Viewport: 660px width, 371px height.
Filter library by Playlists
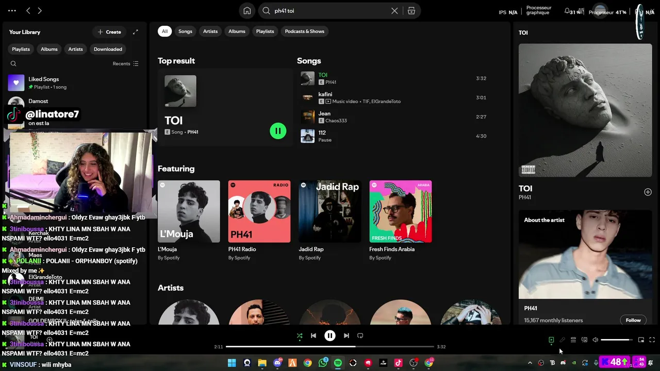[21, 49]
